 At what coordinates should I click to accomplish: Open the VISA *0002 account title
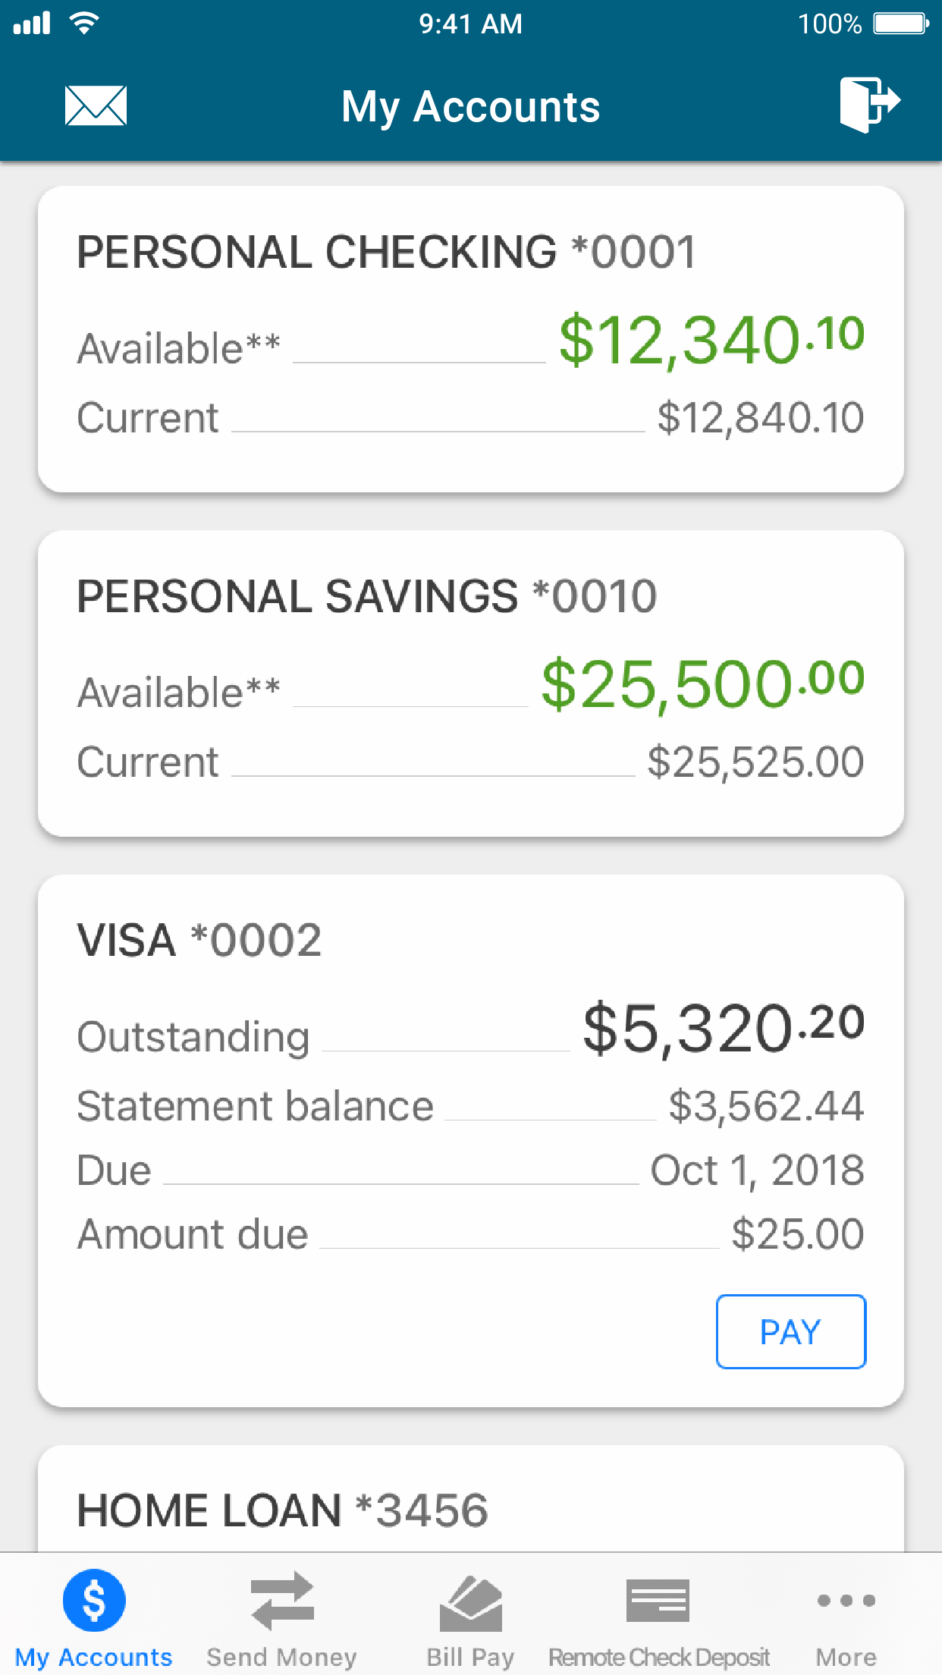tap(199, 940)
